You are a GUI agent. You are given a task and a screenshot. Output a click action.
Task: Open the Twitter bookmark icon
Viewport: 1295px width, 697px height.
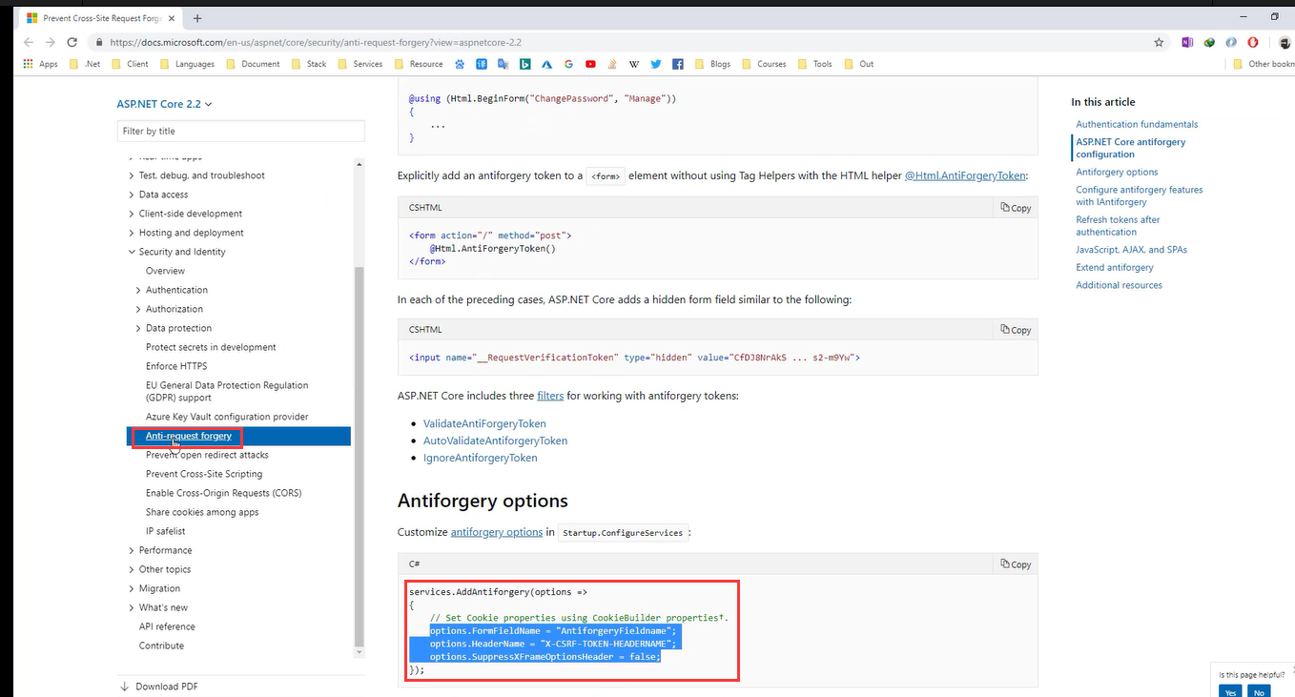656,64
